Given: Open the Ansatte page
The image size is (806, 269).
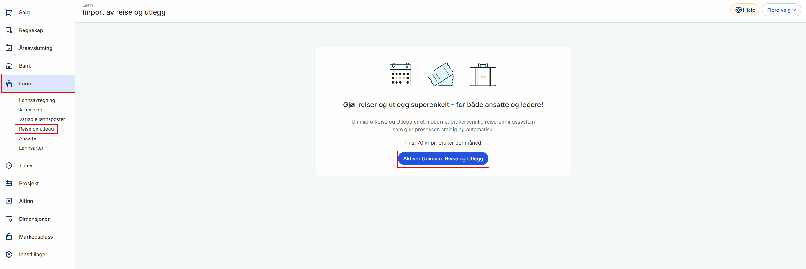Looking at the screenshot, I should pos(28,138).
